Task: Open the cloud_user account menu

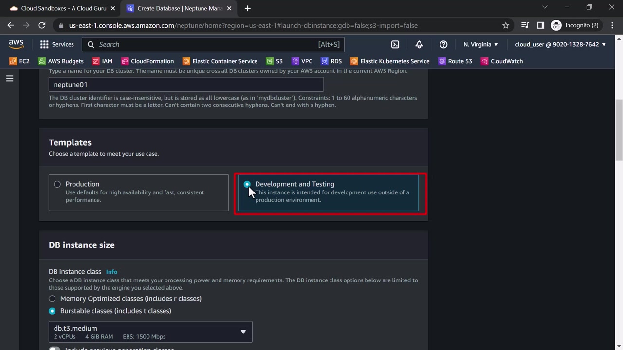Action: (561, 44)
